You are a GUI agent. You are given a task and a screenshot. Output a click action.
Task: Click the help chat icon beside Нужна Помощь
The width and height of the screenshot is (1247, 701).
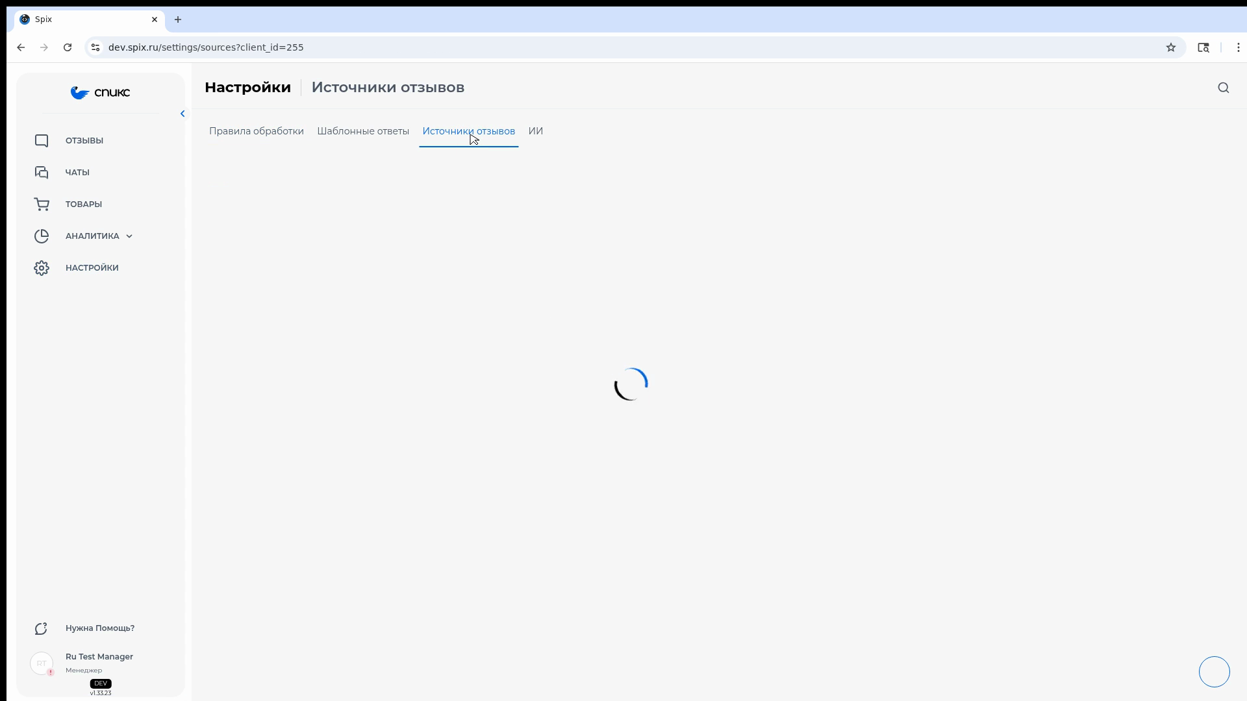[42, 628]
